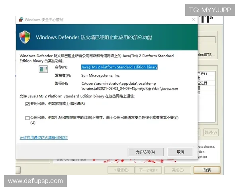
Task: Click the Windows Security Alert title bar icon
Action: 21,19
